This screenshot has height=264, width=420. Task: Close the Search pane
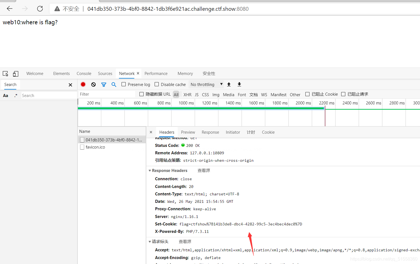(x=70, y=85)
